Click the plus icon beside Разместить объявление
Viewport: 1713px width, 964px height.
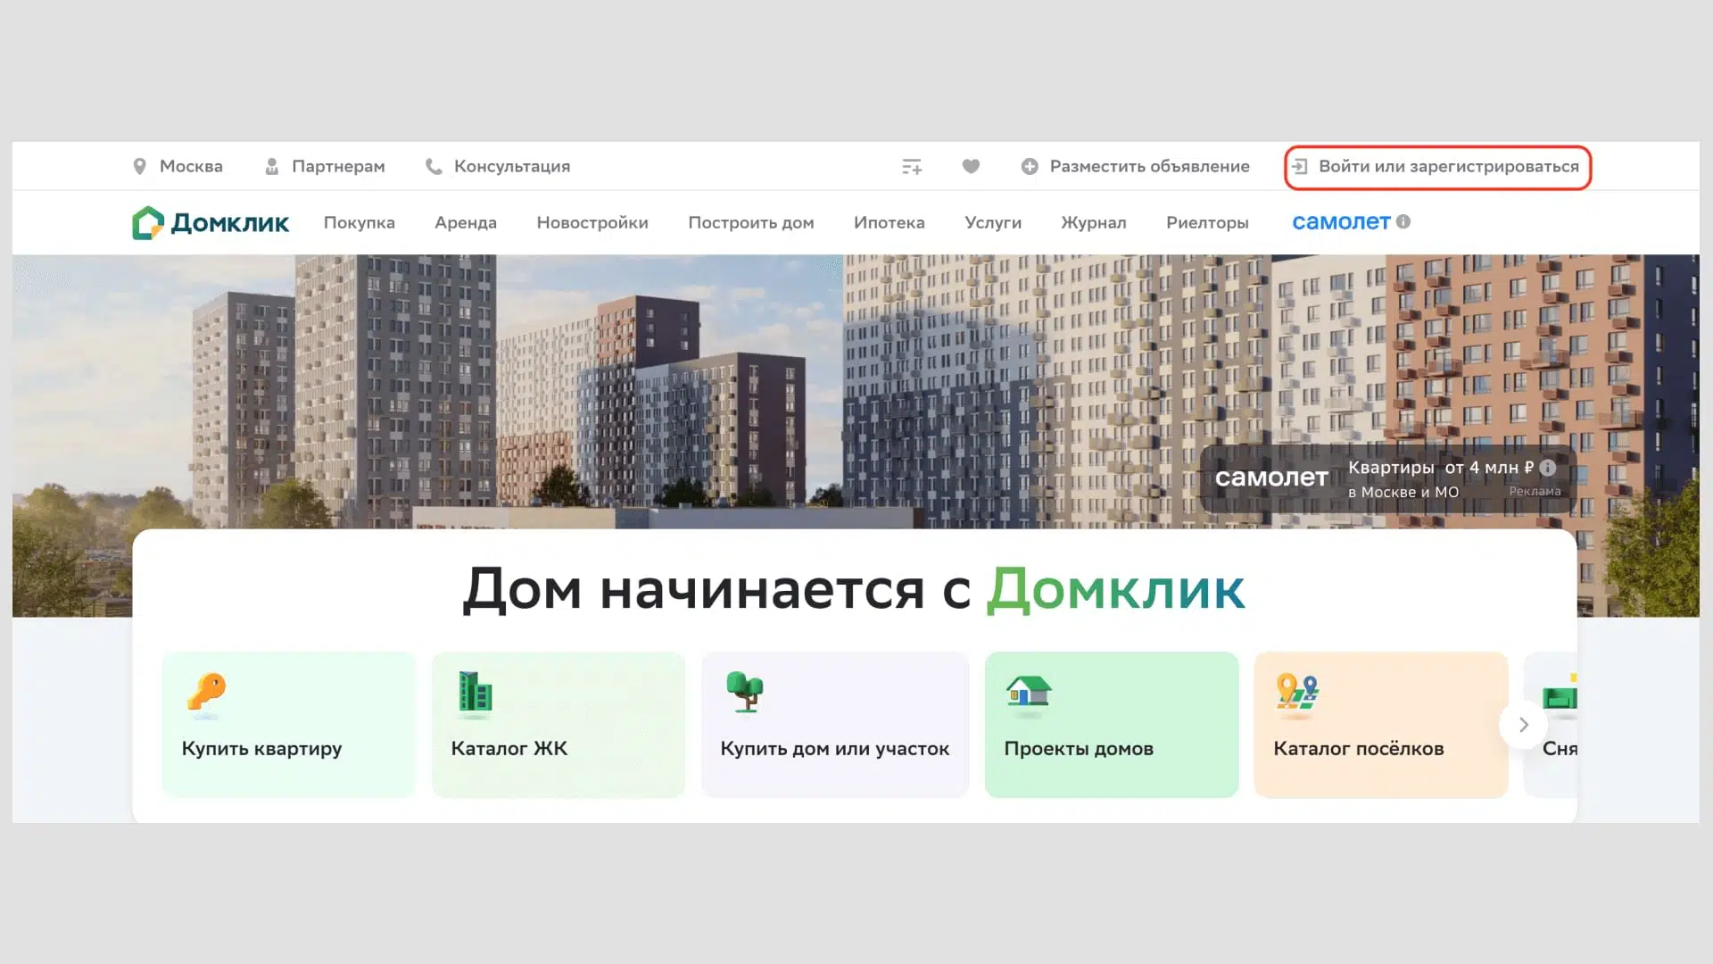[1030, 167]
